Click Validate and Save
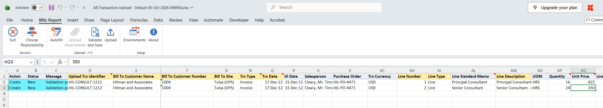This screenshot has width=603, height=108. [x=95, y=37]
